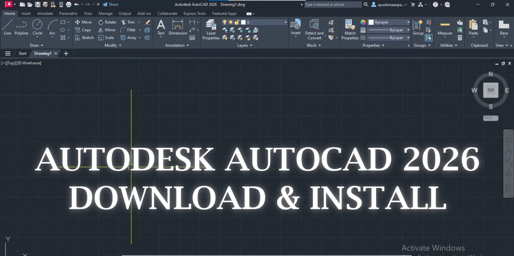Click the Dimension tool
This screenshot has height=256, width=514.
(178, 27)
